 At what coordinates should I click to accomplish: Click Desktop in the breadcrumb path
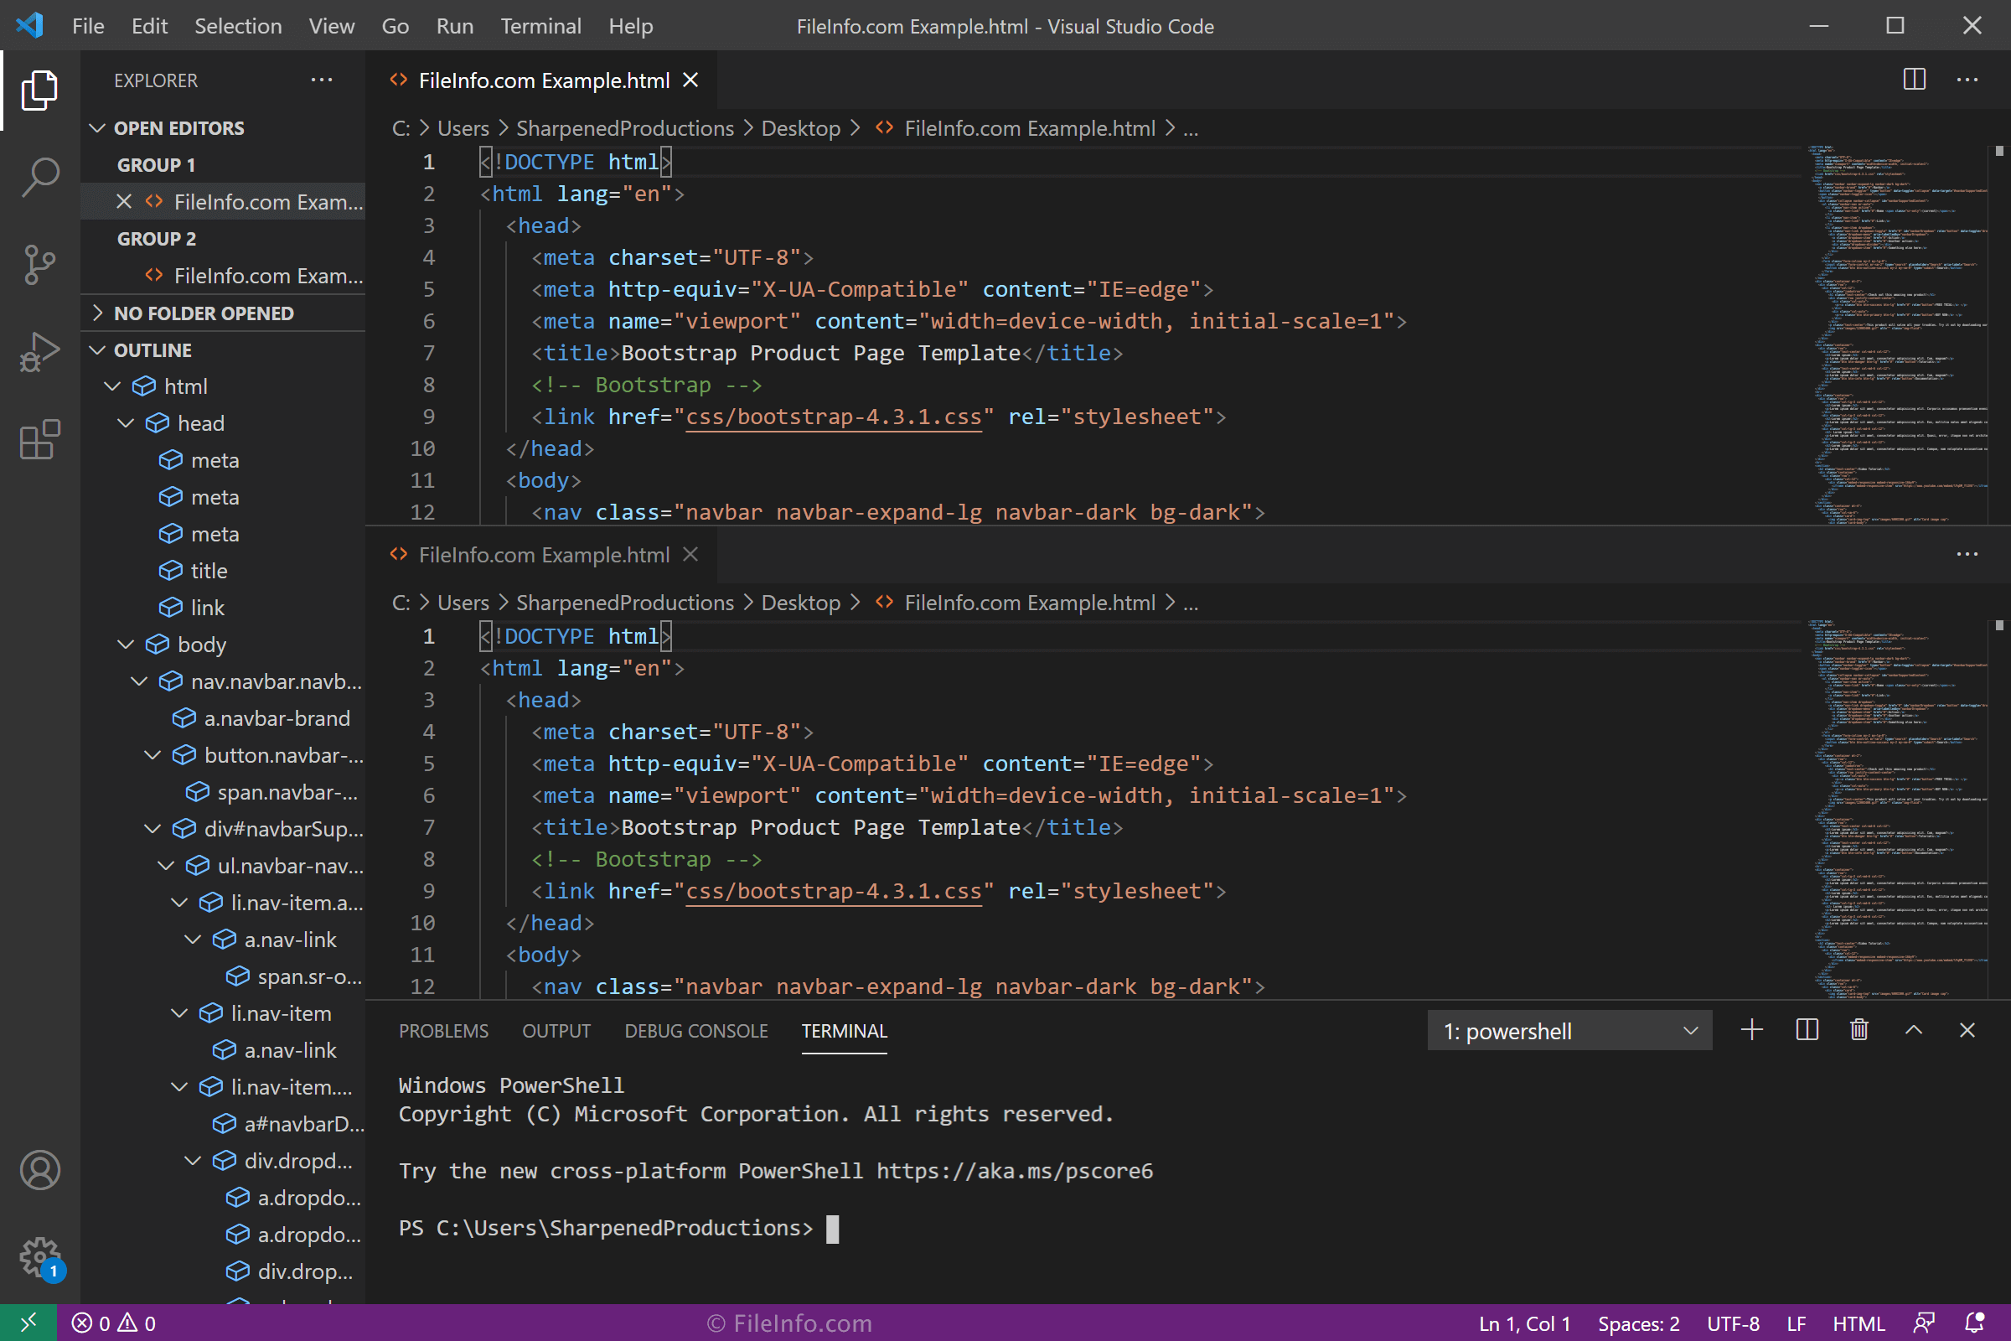tap(800, 128)
